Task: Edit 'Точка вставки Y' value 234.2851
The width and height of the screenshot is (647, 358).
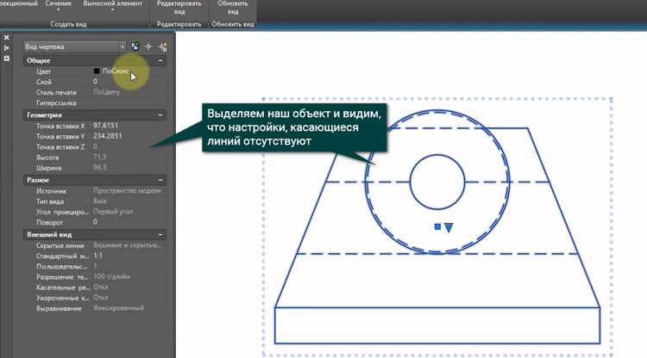Action: pyautogui.click(x=129, y=136)
